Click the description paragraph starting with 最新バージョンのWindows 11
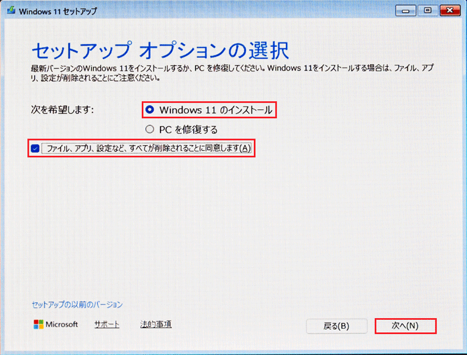Viewport: 467px width, 355px height. tap(232, 73)
